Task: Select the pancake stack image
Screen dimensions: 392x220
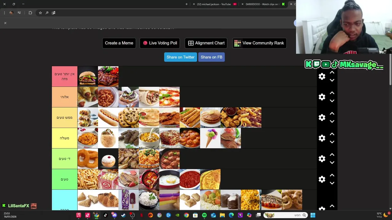Action: [x=210, y=117]
